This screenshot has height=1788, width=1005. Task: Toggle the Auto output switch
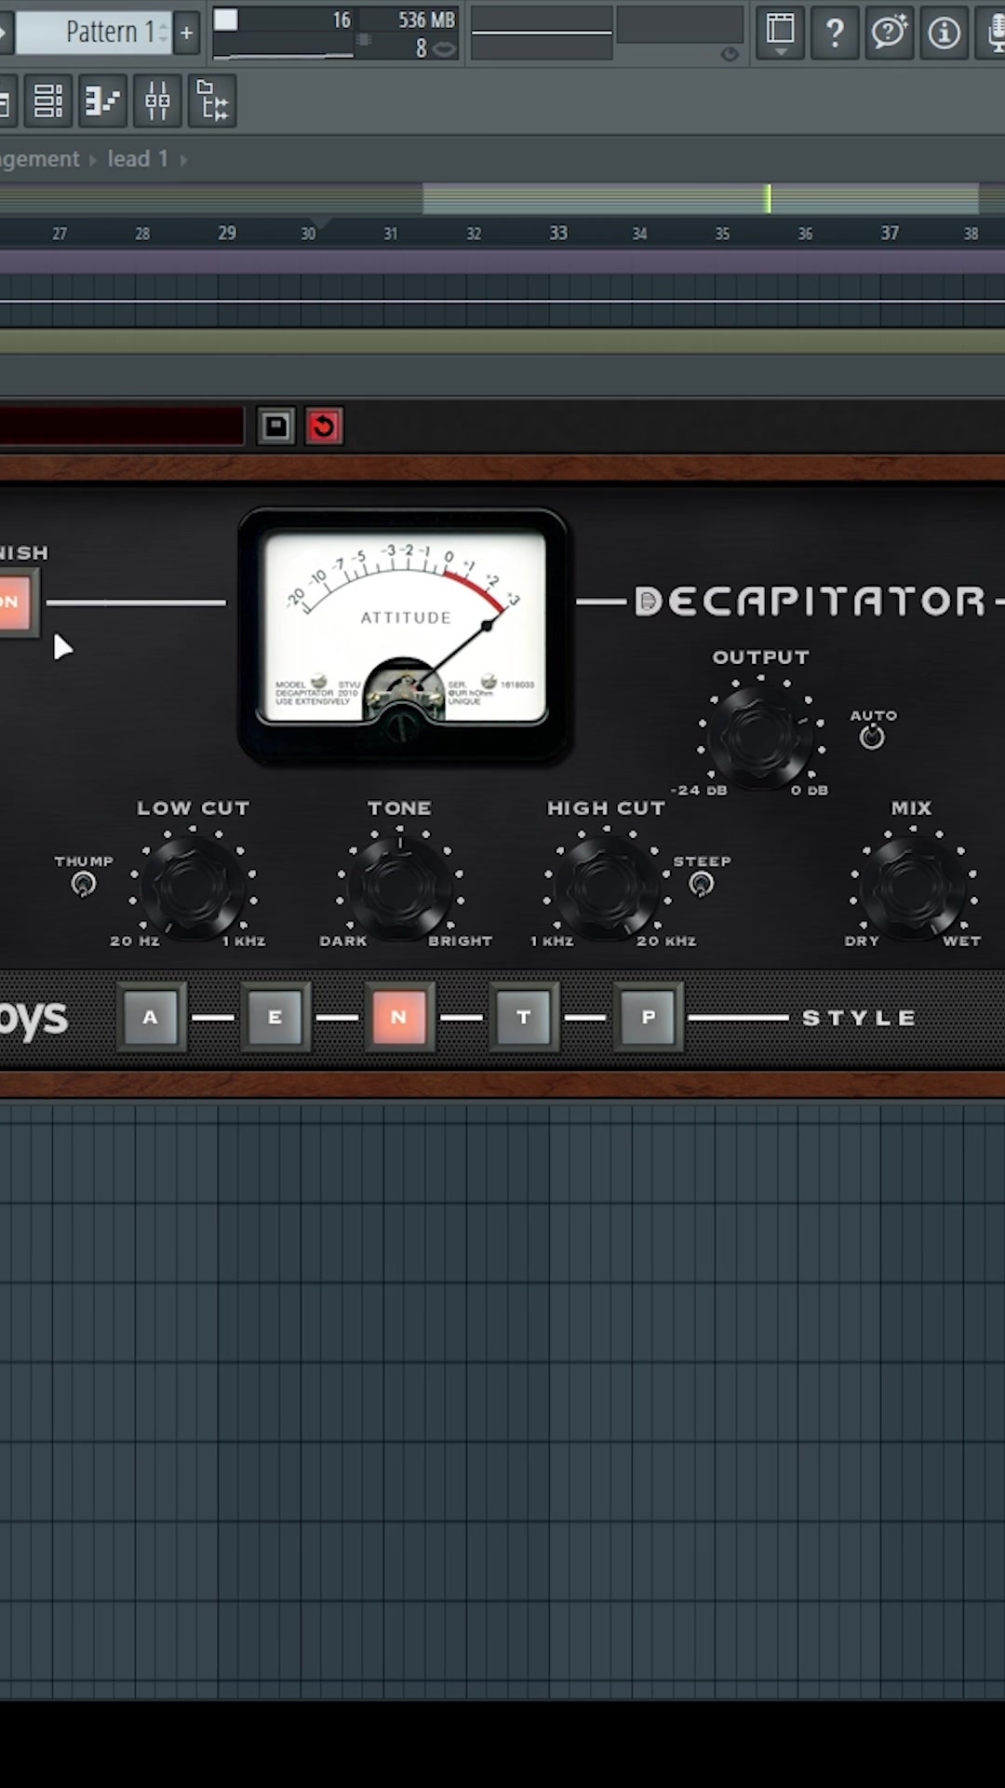(x=872, y=737)
